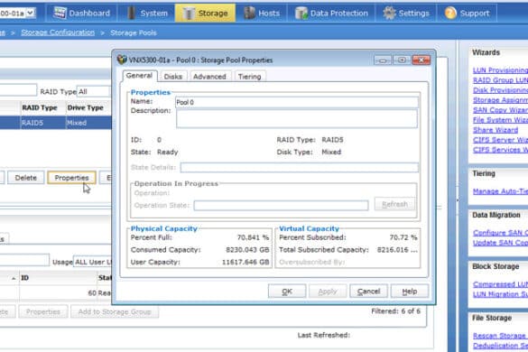This screenshot has width=528, height=352.
Task: Click the Storage Pools breadcrumb text
Action: click(x=134, y=32)
